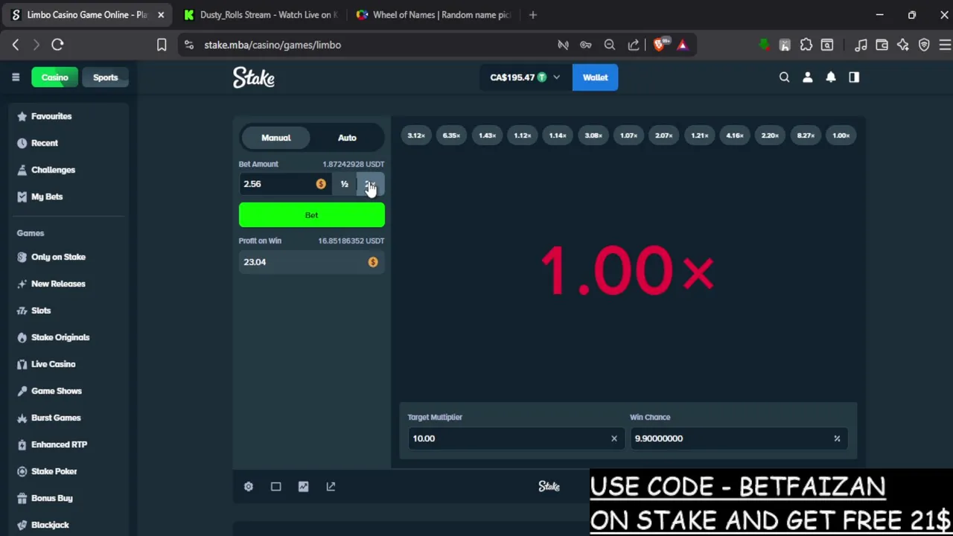Viewport: 953px width, 536px height.
Task: Bookmark this page icon
Action: tap(162, 45)
